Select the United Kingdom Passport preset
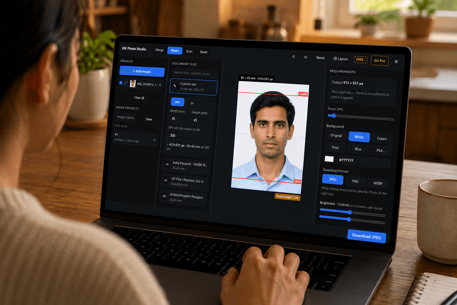This screenshot has width=457, height=305. pyautogui.click(x=183, y=198)
